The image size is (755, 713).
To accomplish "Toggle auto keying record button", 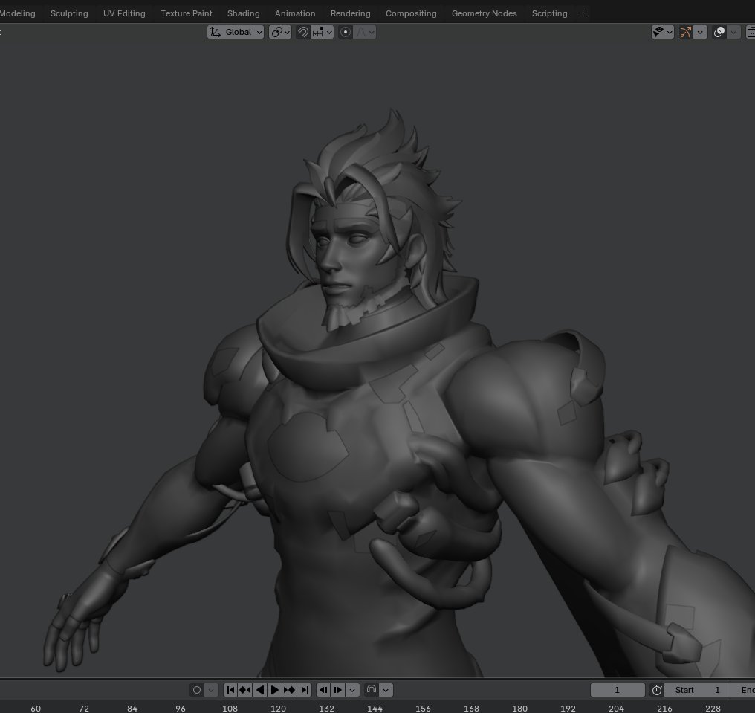I will pyautogui.click(x=196, y=690).
